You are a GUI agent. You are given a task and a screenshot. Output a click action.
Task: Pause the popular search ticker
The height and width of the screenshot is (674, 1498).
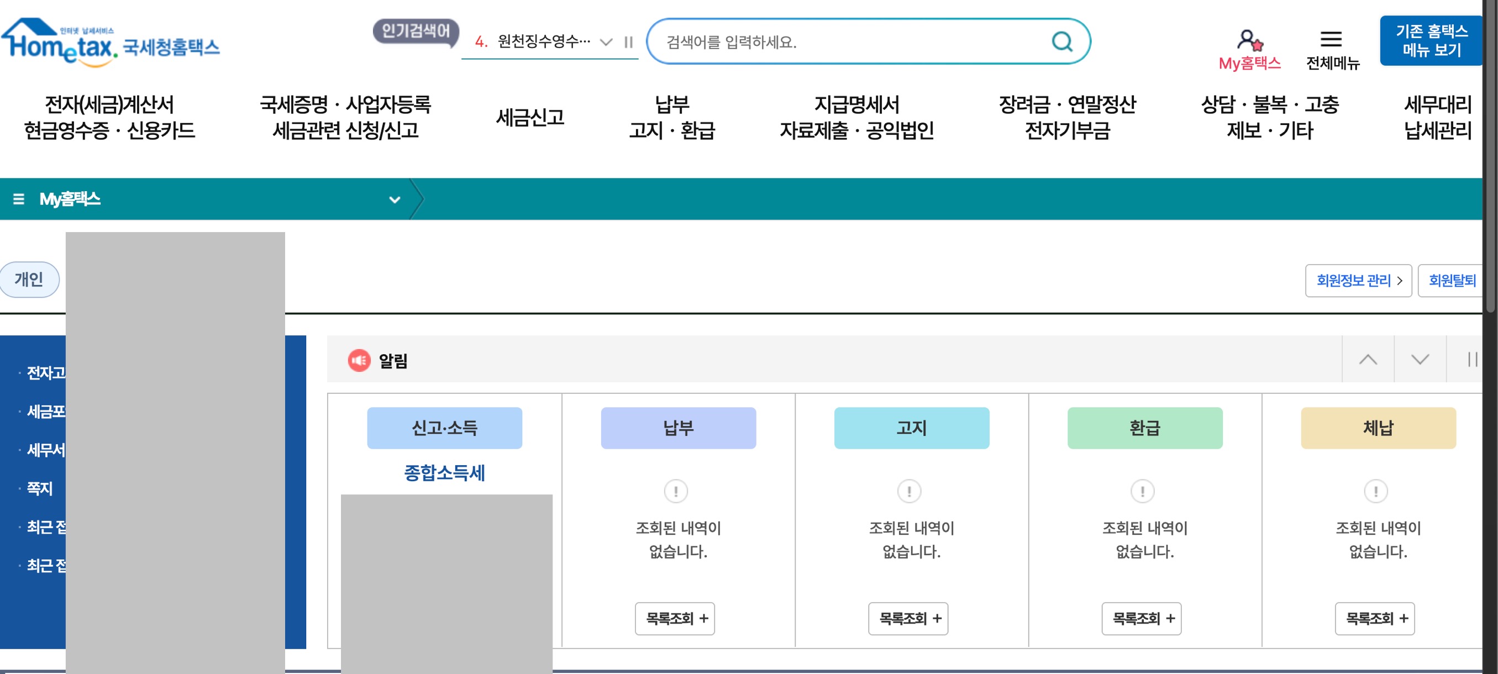[x=628, y=42]
